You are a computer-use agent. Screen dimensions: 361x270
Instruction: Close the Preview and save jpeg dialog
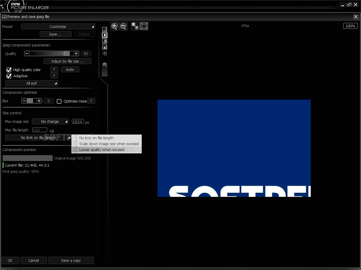[x=355, y=17]
